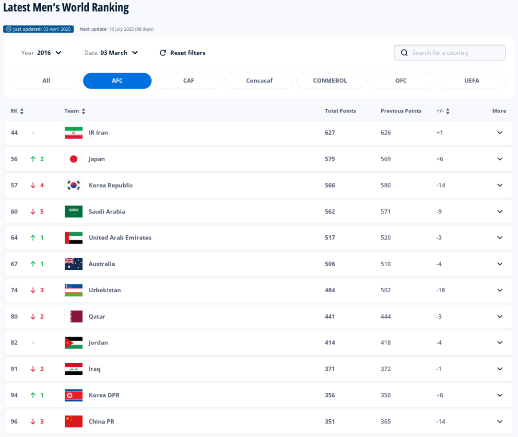518x437 pixels.
Task: Click the China PR flag icon
Action: [x=73, y=422]
